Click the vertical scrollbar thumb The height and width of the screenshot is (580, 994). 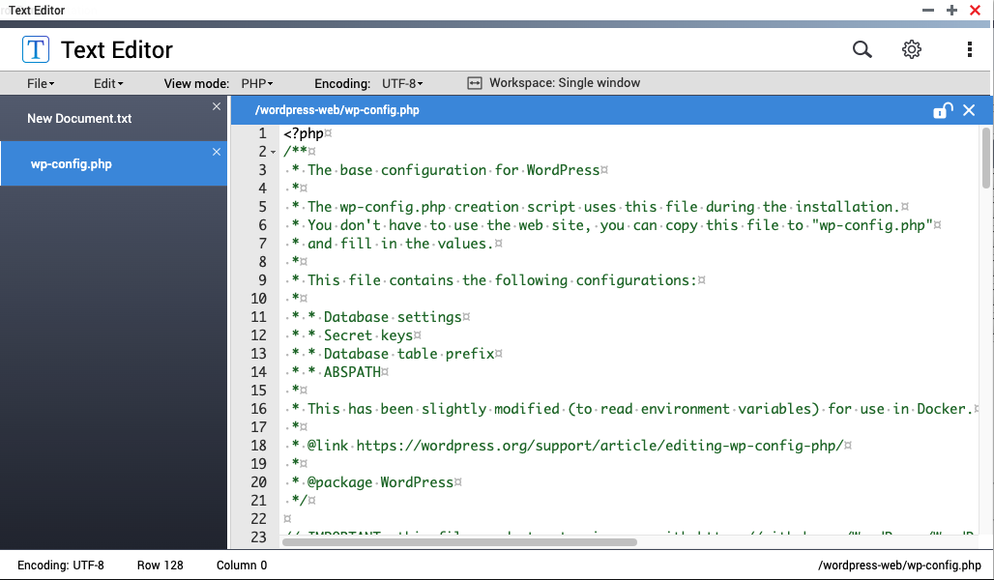tap(985, 158)
